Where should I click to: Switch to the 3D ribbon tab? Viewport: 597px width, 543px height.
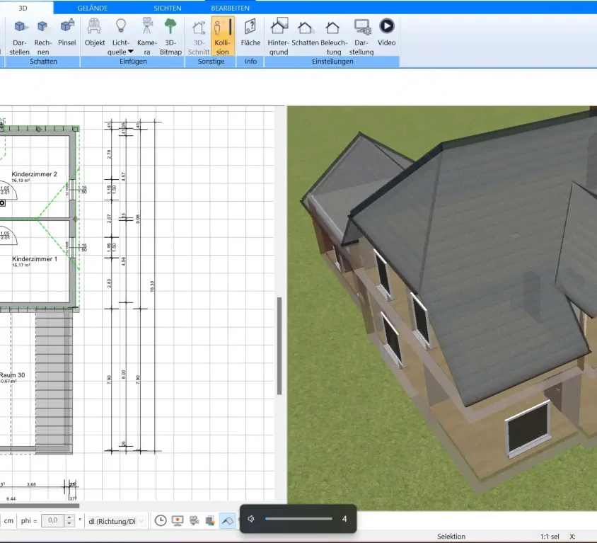(23, 8)
